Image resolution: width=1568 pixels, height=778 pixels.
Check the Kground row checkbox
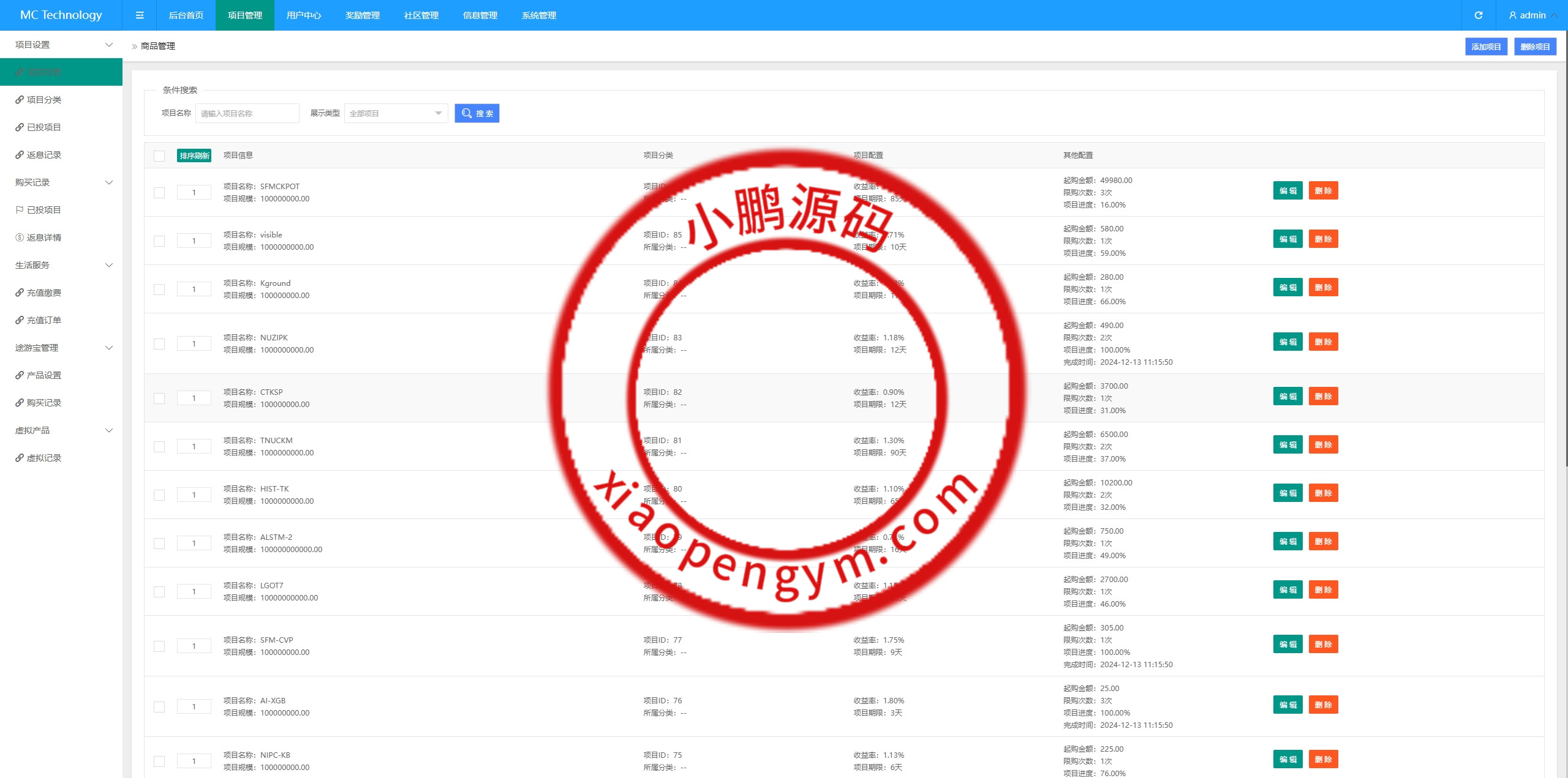159,289
